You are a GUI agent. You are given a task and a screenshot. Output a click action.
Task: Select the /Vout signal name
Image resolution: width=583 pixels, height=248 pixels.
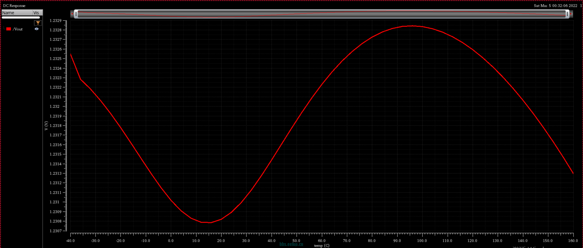pos(18,29)
